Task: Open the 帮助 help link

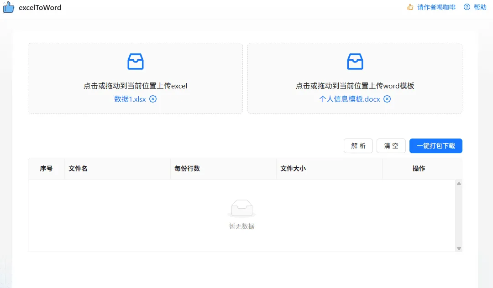Action: coord(480,7)
